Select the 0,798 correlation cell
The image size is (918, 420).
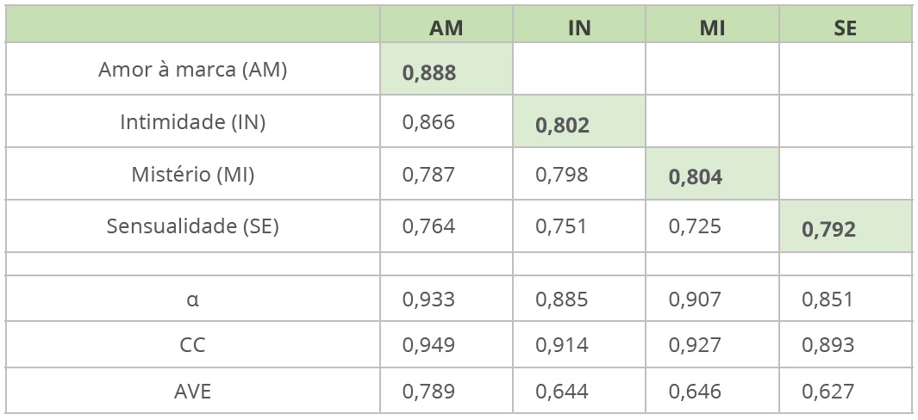pyautogui.click(x=562, y=175)
